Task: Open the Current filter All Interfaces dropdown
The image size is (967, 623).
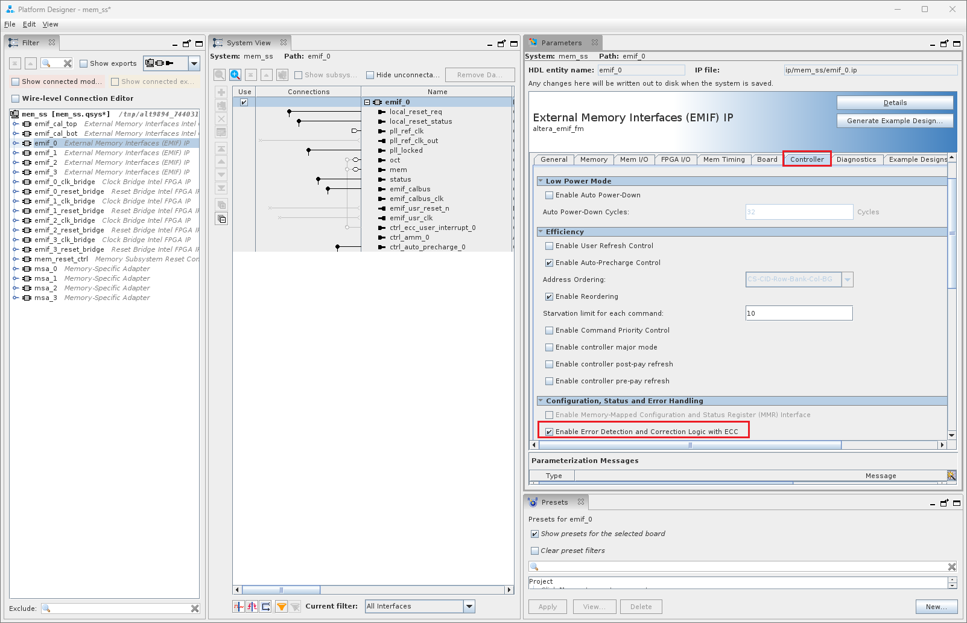Action: tap(469, 607)
